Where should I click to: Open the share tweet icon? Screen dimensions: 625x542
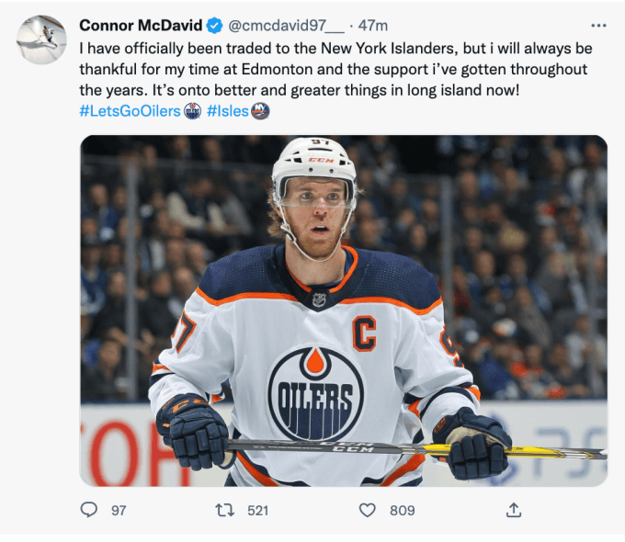click(x=514, y=510)
